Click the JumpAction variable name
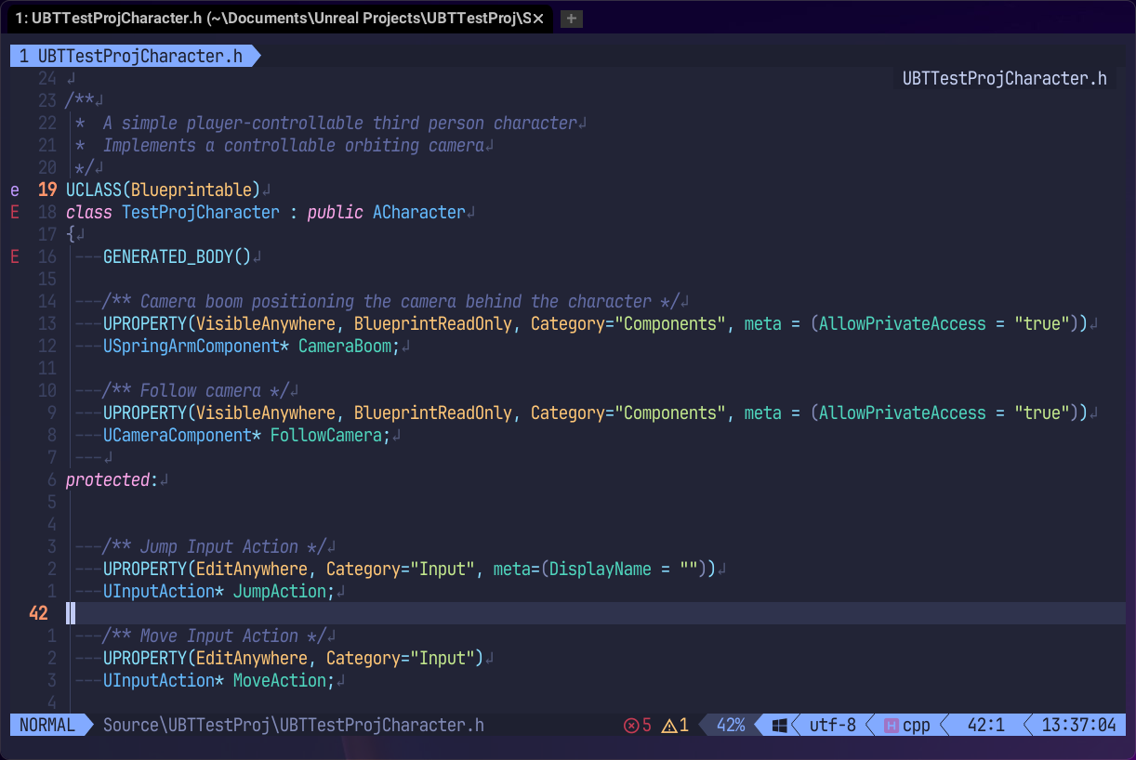1136x760 pixels. [280, 592]
